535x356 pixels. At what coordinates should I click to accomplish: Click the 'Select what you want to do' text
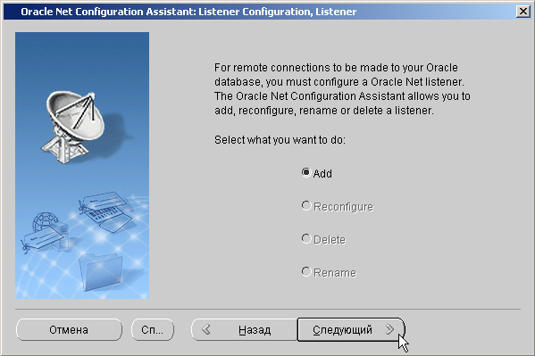coord(280,140)
